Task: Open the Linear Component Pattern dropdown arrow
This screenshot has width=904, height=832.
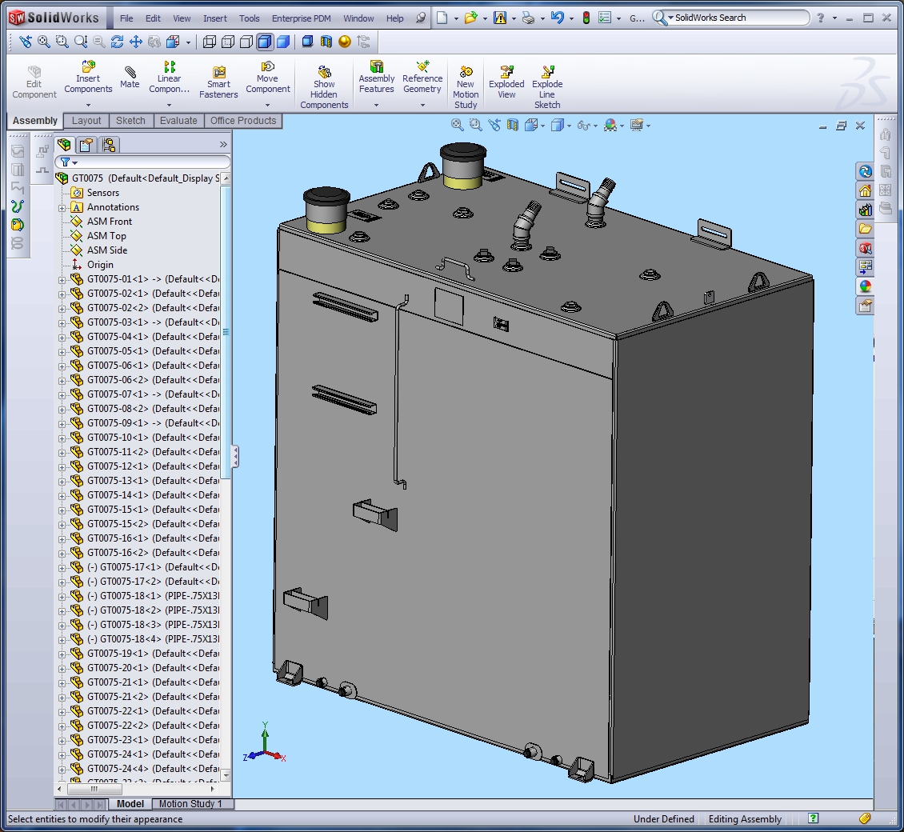Action: pyautogui.click(x=169, y=104)
